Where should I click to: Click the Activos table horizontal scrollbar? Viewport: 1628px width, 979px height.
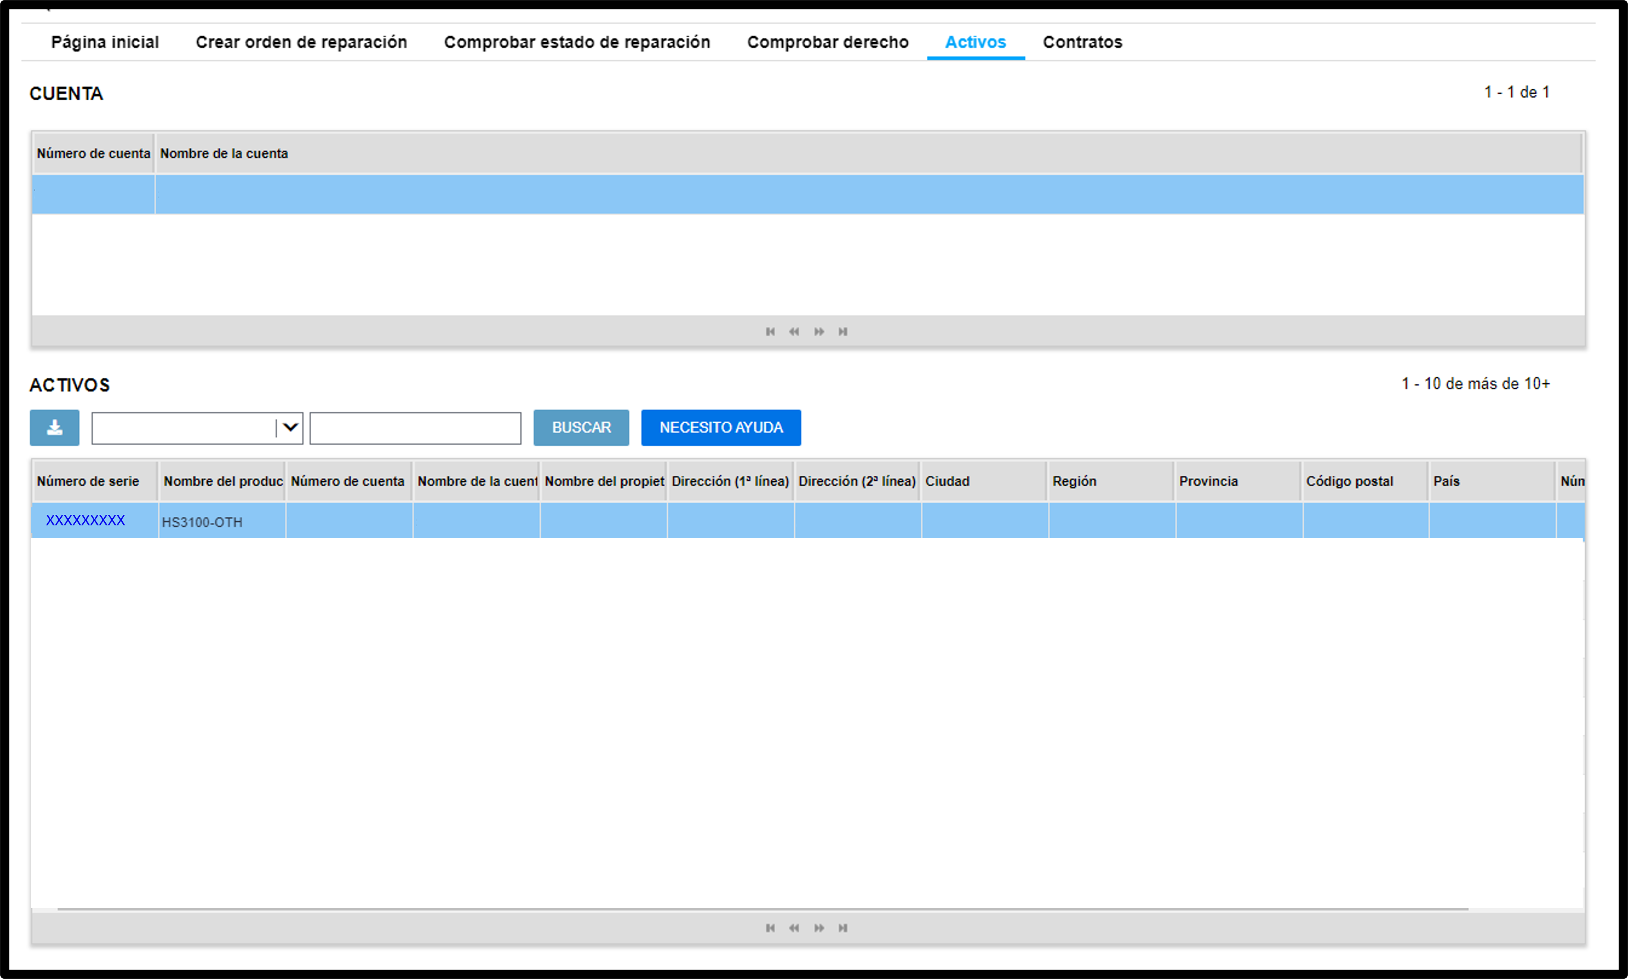763,909
